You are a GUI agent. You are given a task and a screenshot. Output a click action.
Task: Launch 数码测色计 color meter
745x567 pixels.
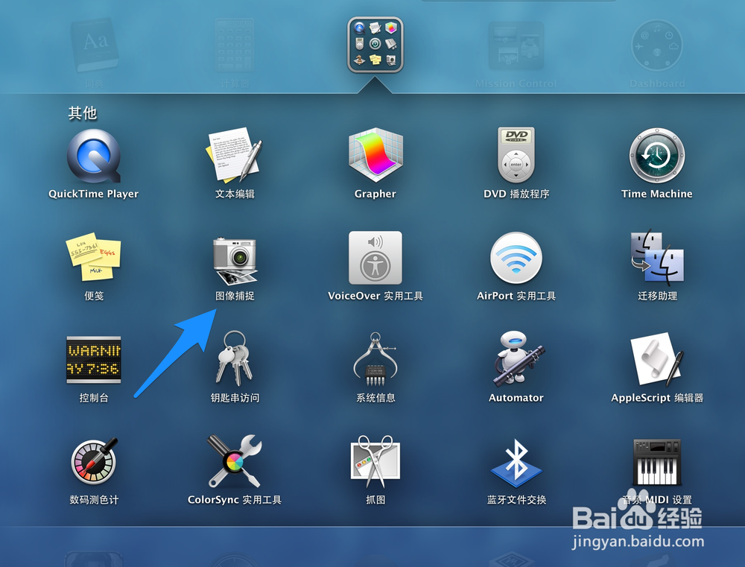point(94,461)
